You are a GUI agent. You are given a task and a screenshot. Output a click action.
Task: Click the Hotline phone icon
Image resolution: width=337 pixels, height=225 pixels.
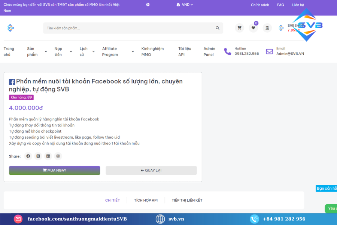click(227, 51)
